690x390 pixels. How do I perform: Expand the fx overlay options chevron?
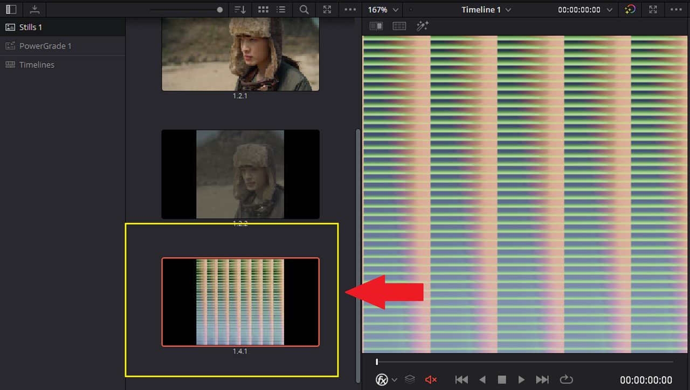coord(395,380)
